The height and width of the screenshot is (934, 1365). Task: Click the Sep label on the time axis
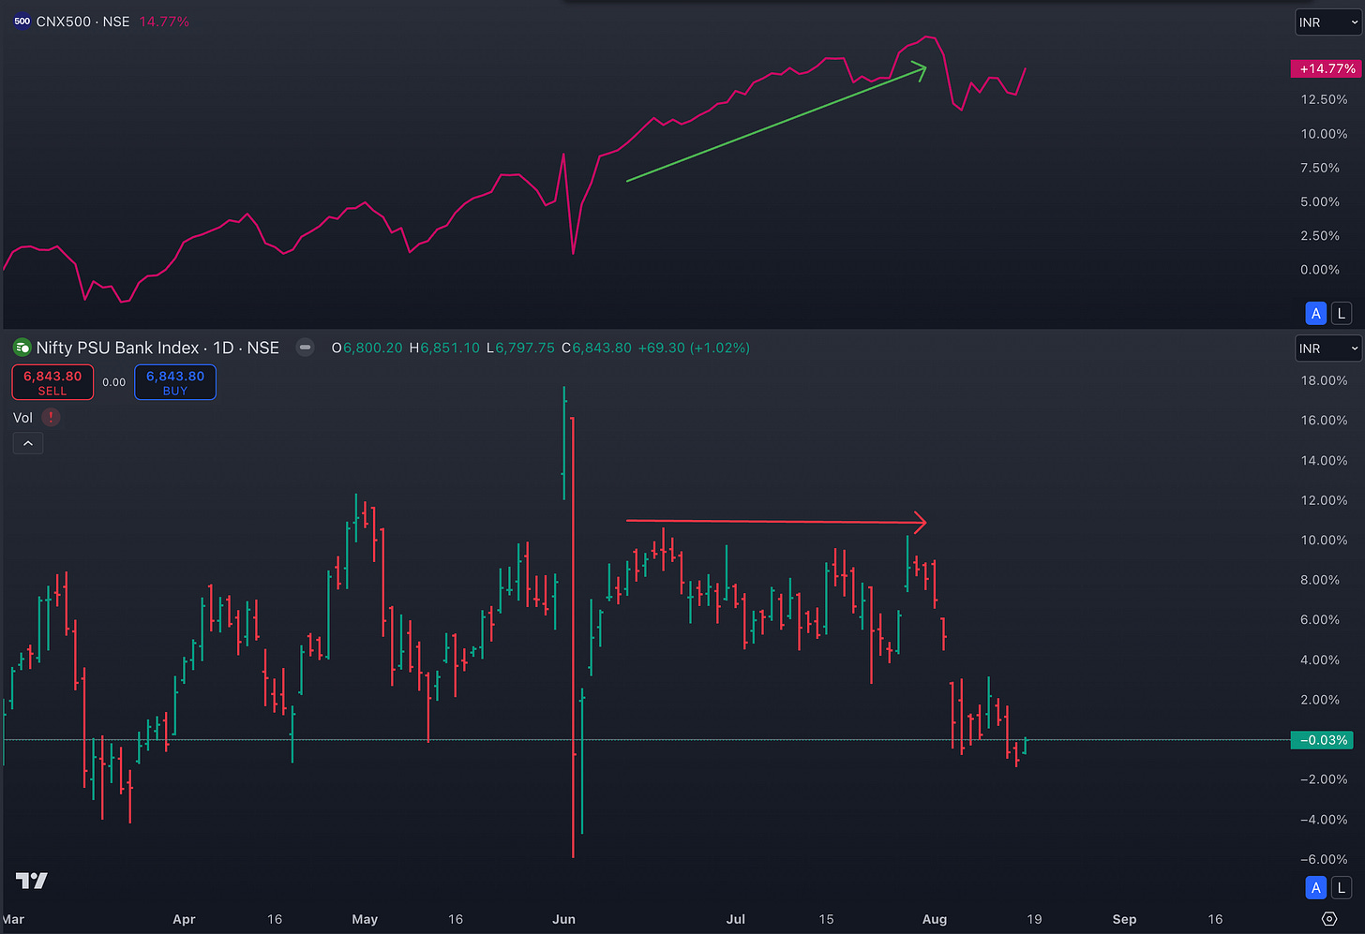[1124, 919]
